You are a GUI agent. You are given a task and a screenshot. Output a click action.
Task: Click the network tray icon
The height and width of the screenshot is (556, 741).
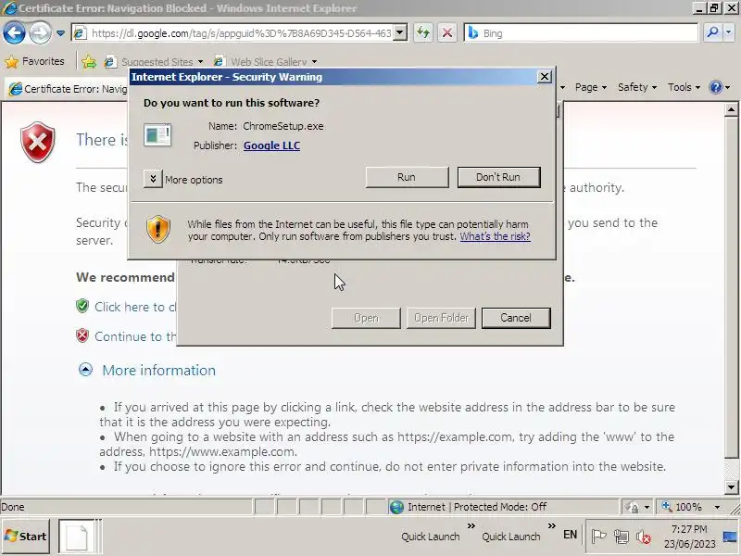coord(621,537)
